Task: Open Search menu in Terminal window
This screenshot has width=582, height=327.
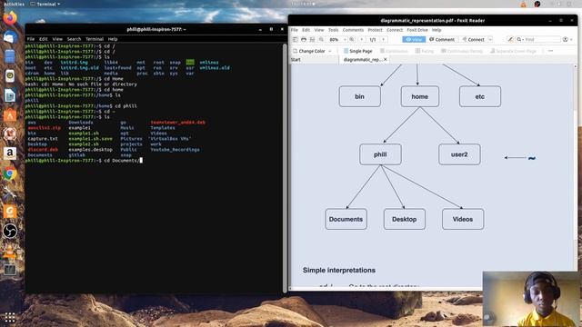Action: click(74, 39)
